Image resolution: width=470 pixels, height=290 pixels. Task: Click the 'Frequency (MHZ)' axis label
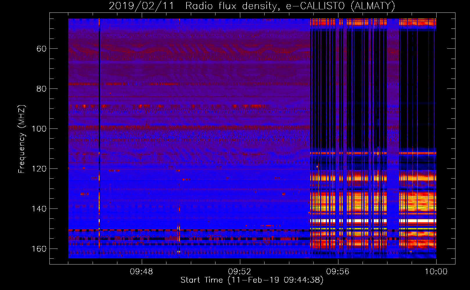[x=22, y=139]
